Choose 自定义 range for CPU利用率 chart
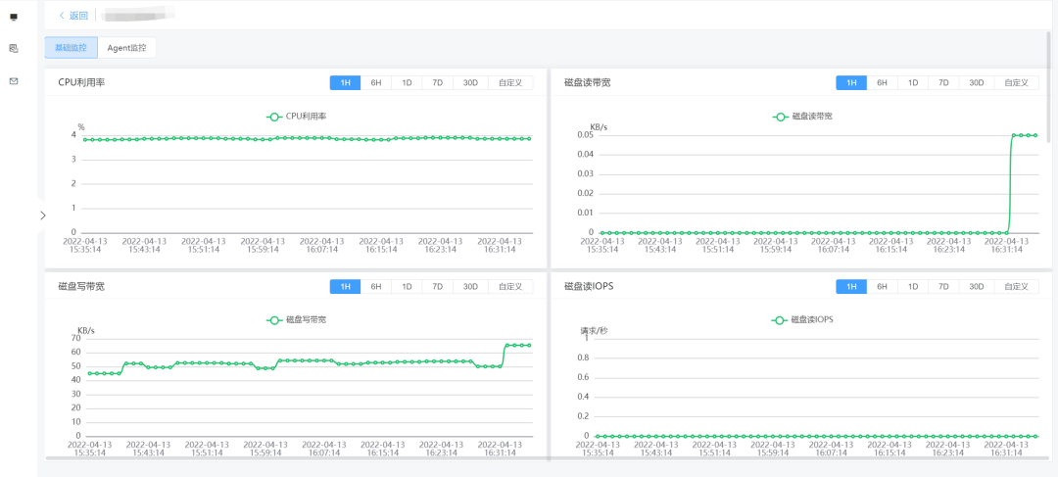This screenshot has width=1058, height=477. tap(510, 82)
